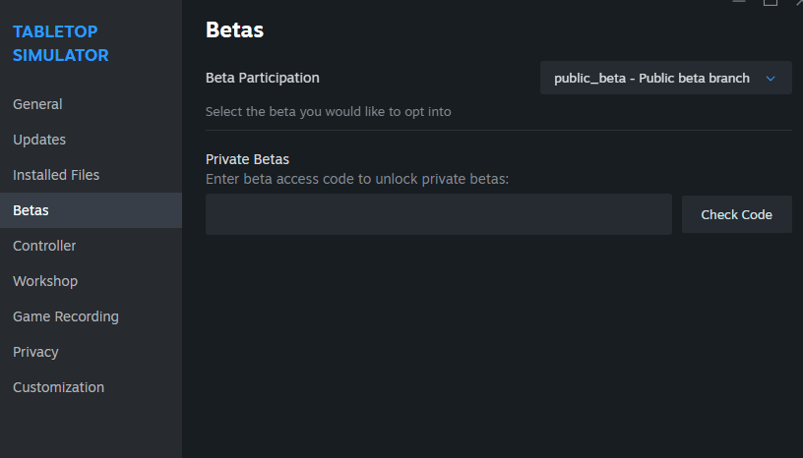Open the Customization section
803x458 pixels.
pyautogui.click(x=58, y=387)
